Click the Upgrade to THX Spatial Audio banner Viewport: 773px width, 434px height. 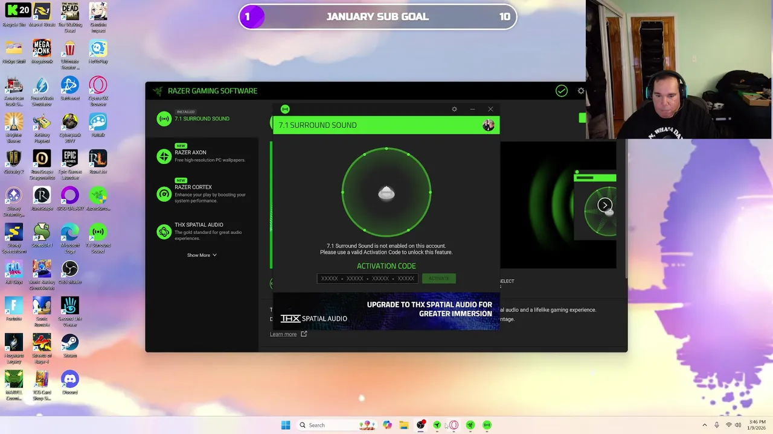coord(386,311)
